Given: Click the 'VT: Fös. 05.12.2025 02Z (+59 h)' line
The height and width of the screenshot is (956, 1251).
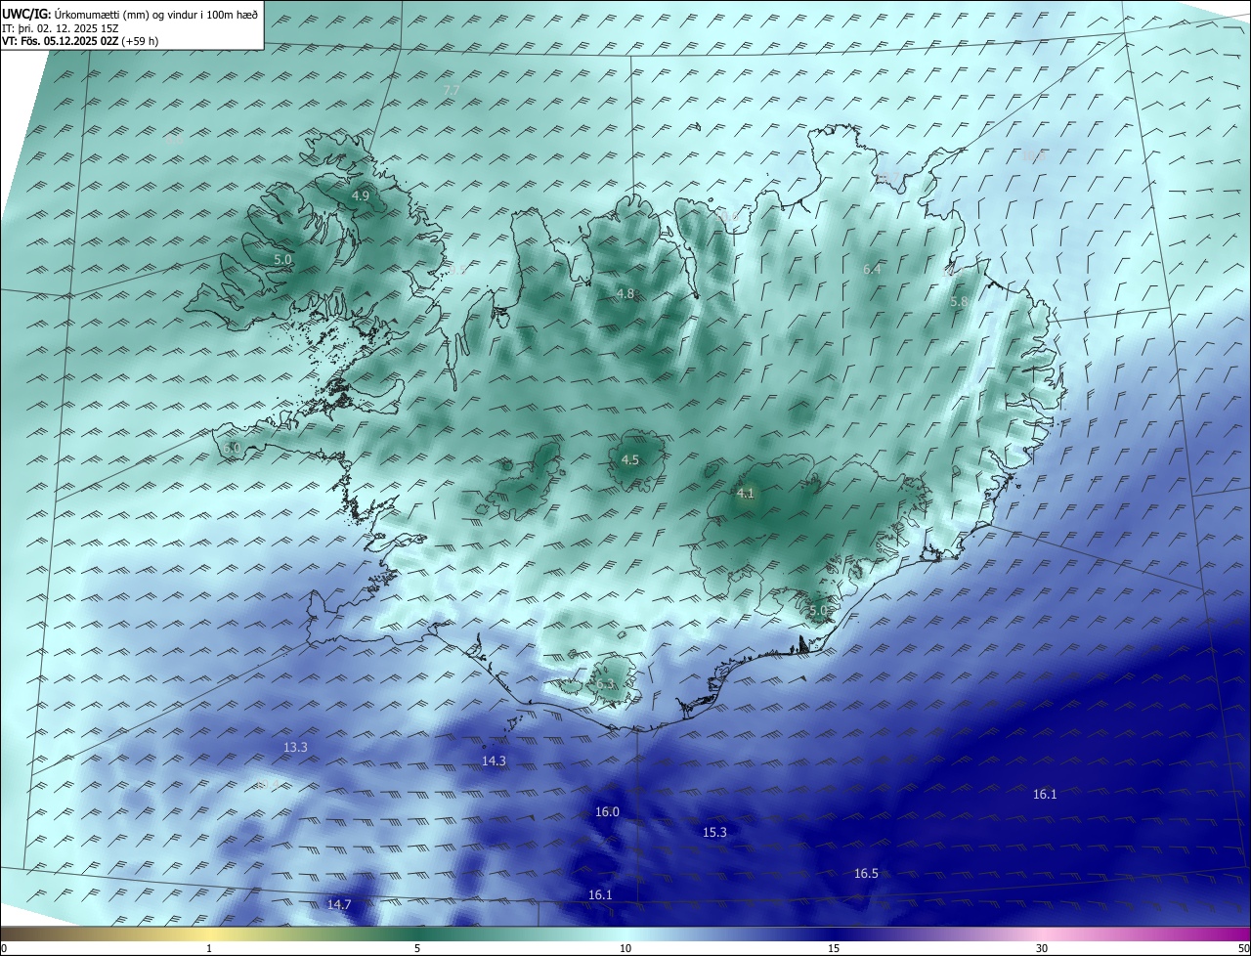Looking at the screenshot, I should (x=80, y=41).
